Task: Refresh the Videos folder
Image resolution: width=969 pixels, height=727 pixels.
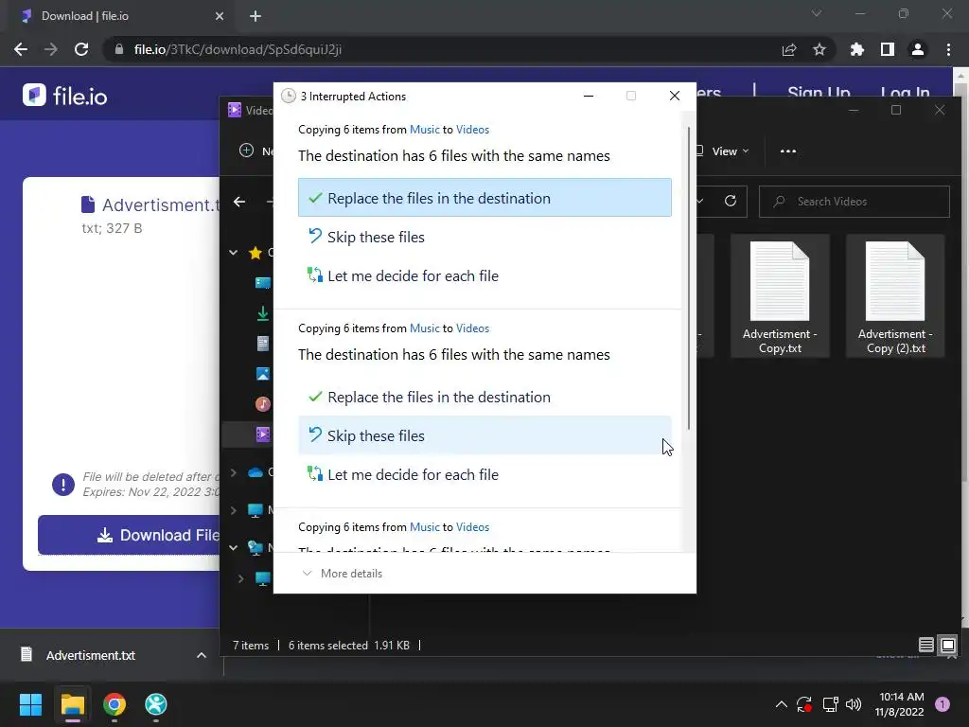Action: click(x=731, y=201)
